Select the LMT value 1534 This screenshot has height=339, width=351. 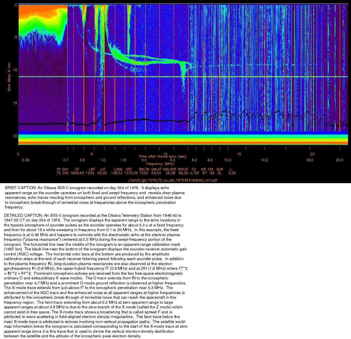90,173
